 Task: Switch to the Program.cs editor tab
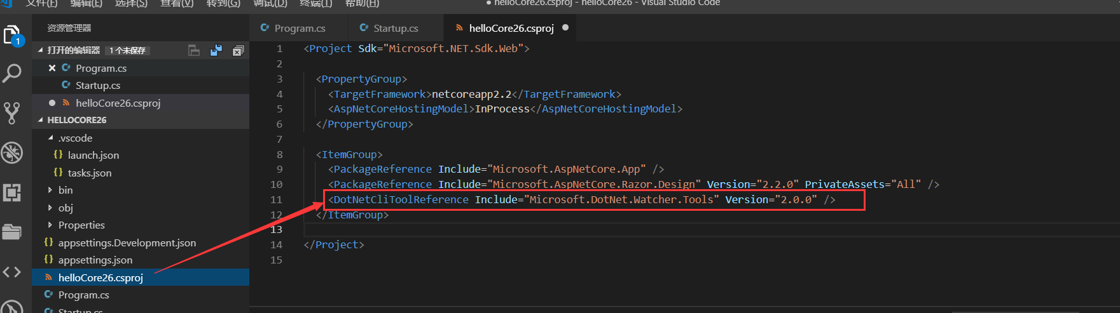pyautogui.click(x=300, y=28)
